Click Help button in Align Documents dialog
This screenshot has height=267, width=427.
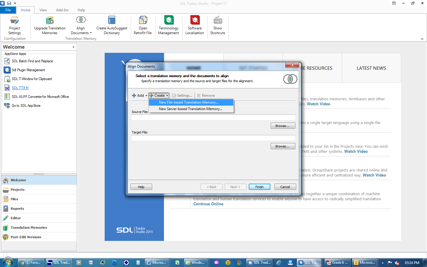pos(141,187)
